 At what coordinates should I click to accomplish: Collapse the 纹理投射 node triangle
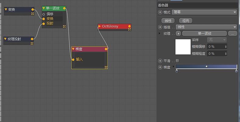(x=5, y=39)
